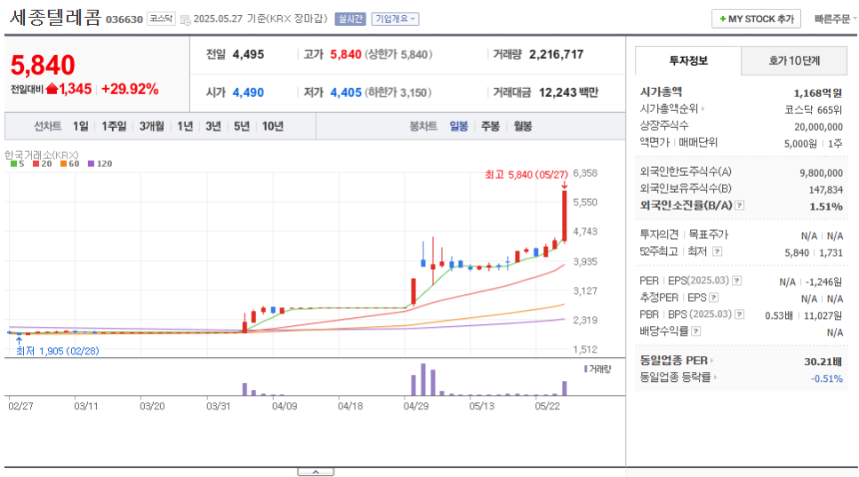859x477 pixels.
Task: Click the 코스닥 market badge
Action: (161, 20)
